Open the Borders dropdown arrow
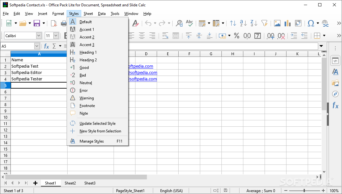342x194 pixels. (x=324, y=36)
